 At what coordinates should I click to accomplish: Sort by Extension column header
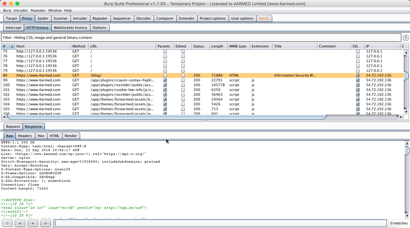click(261, 46)
